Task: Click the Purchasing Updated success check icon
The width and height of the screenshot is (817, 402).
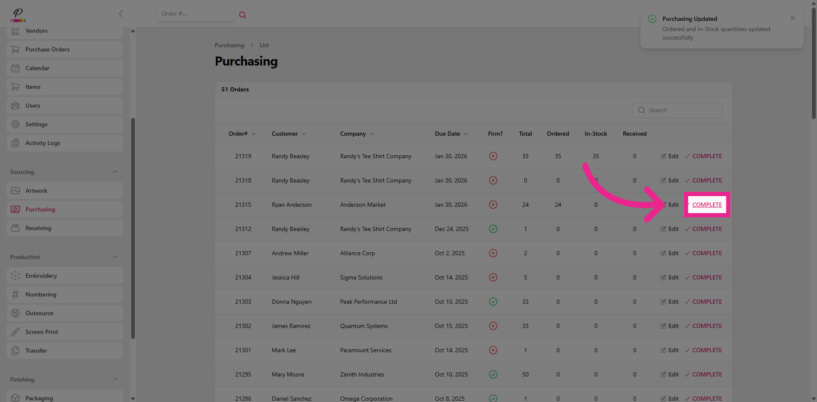Action: pyautogui.click(x=652, y=19)
